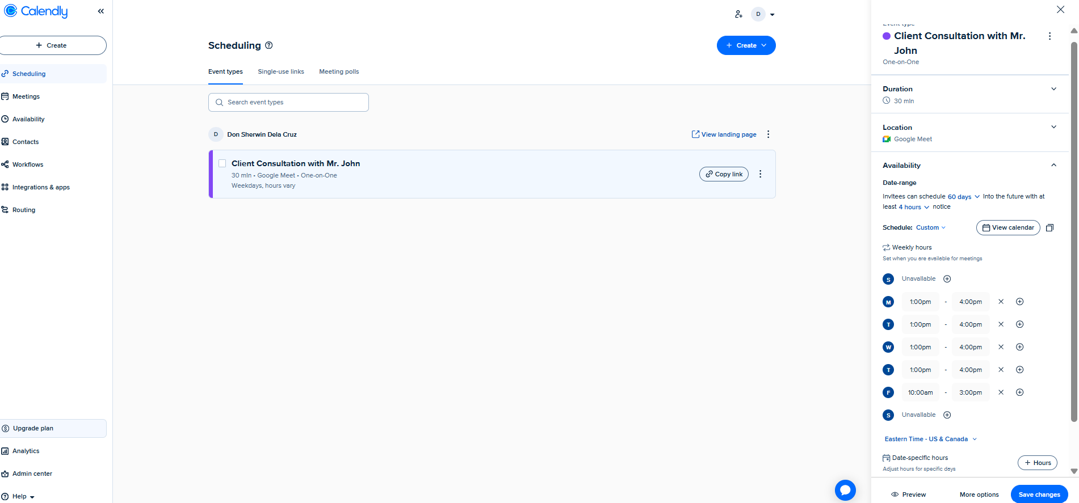This screenshot has width=1079, height=503.
Task: Open Eastern Time zone dropdown
Action: tap(930, 439)
